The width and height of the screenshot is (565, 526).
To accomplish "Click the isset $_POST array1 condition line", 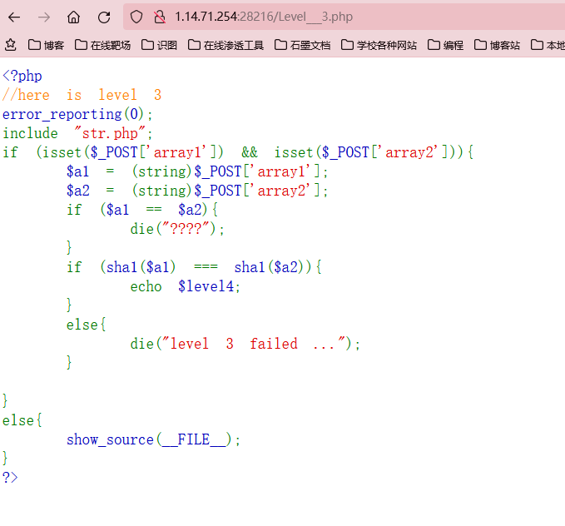I will click(238, 152).
